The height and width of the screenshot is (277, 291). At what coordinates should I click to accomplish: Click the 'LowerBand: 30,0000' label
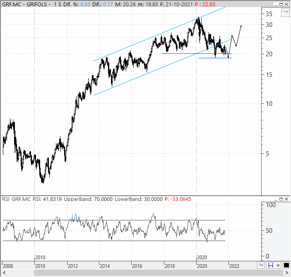139,199
